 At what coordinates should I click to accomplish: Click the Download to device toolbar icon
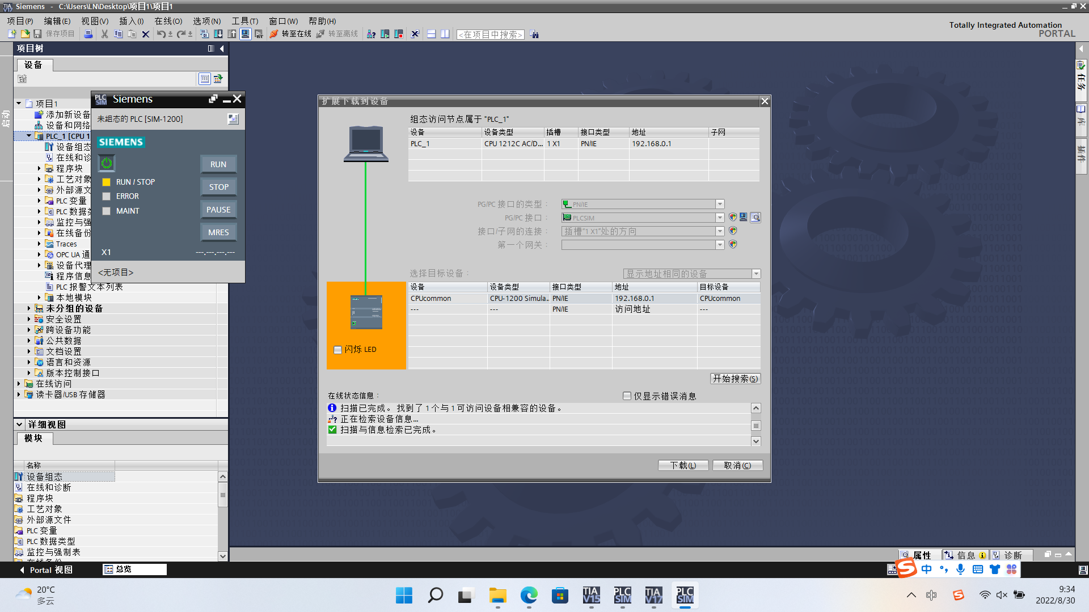218,34
